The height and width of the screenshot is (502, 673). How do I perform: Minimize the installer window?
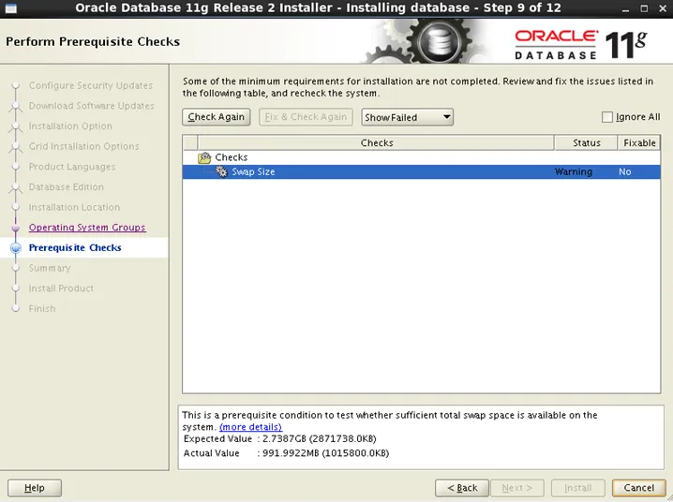[625, 8]
